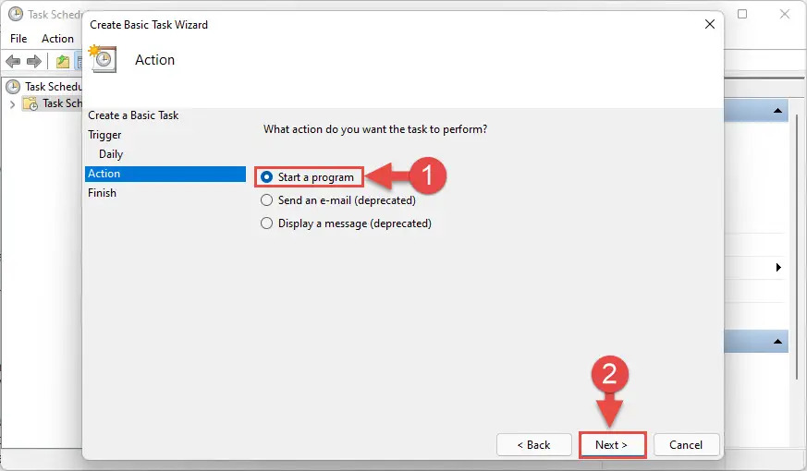The image size is (807, 471).
Task: Close the Task Scheduler window
Action: [x=785, y=14]
